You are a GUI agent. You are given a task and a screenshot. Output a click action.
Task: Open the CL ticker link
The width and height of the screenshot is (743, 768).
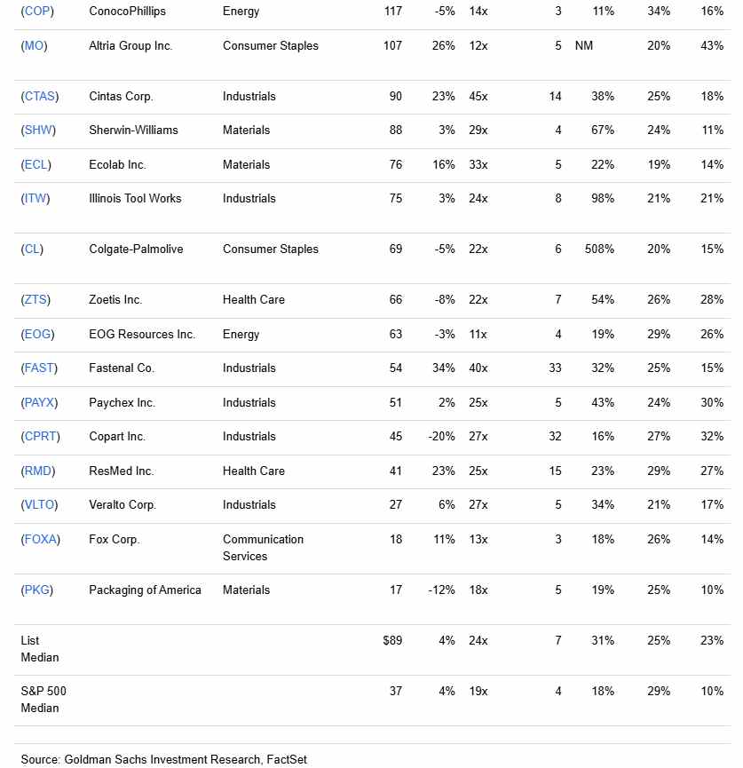(32, 249)
